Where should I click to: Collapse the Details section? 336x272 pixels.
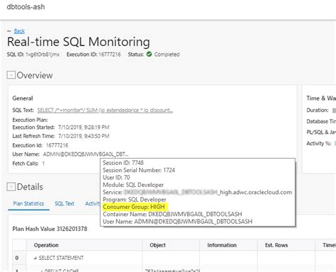pyautogui.click(x=11, y=186)
